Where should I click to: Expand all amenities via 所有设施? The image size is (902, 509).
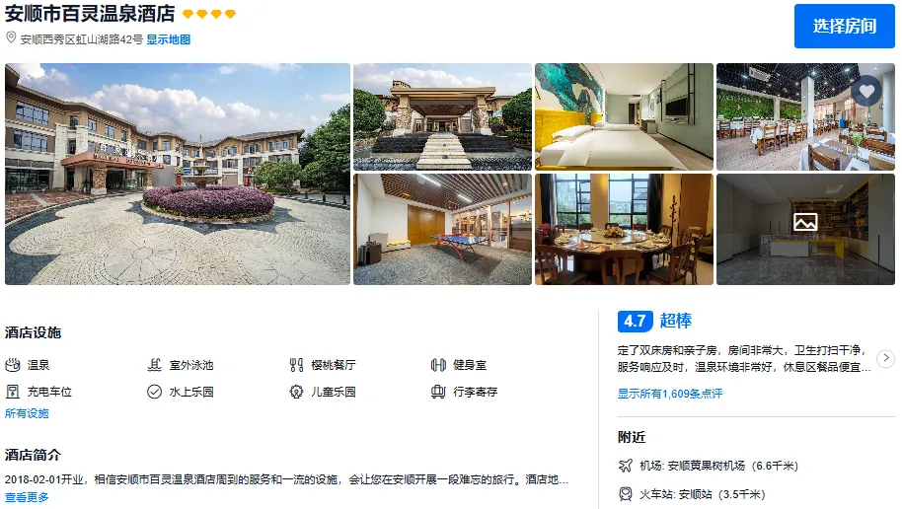(27, 413)
